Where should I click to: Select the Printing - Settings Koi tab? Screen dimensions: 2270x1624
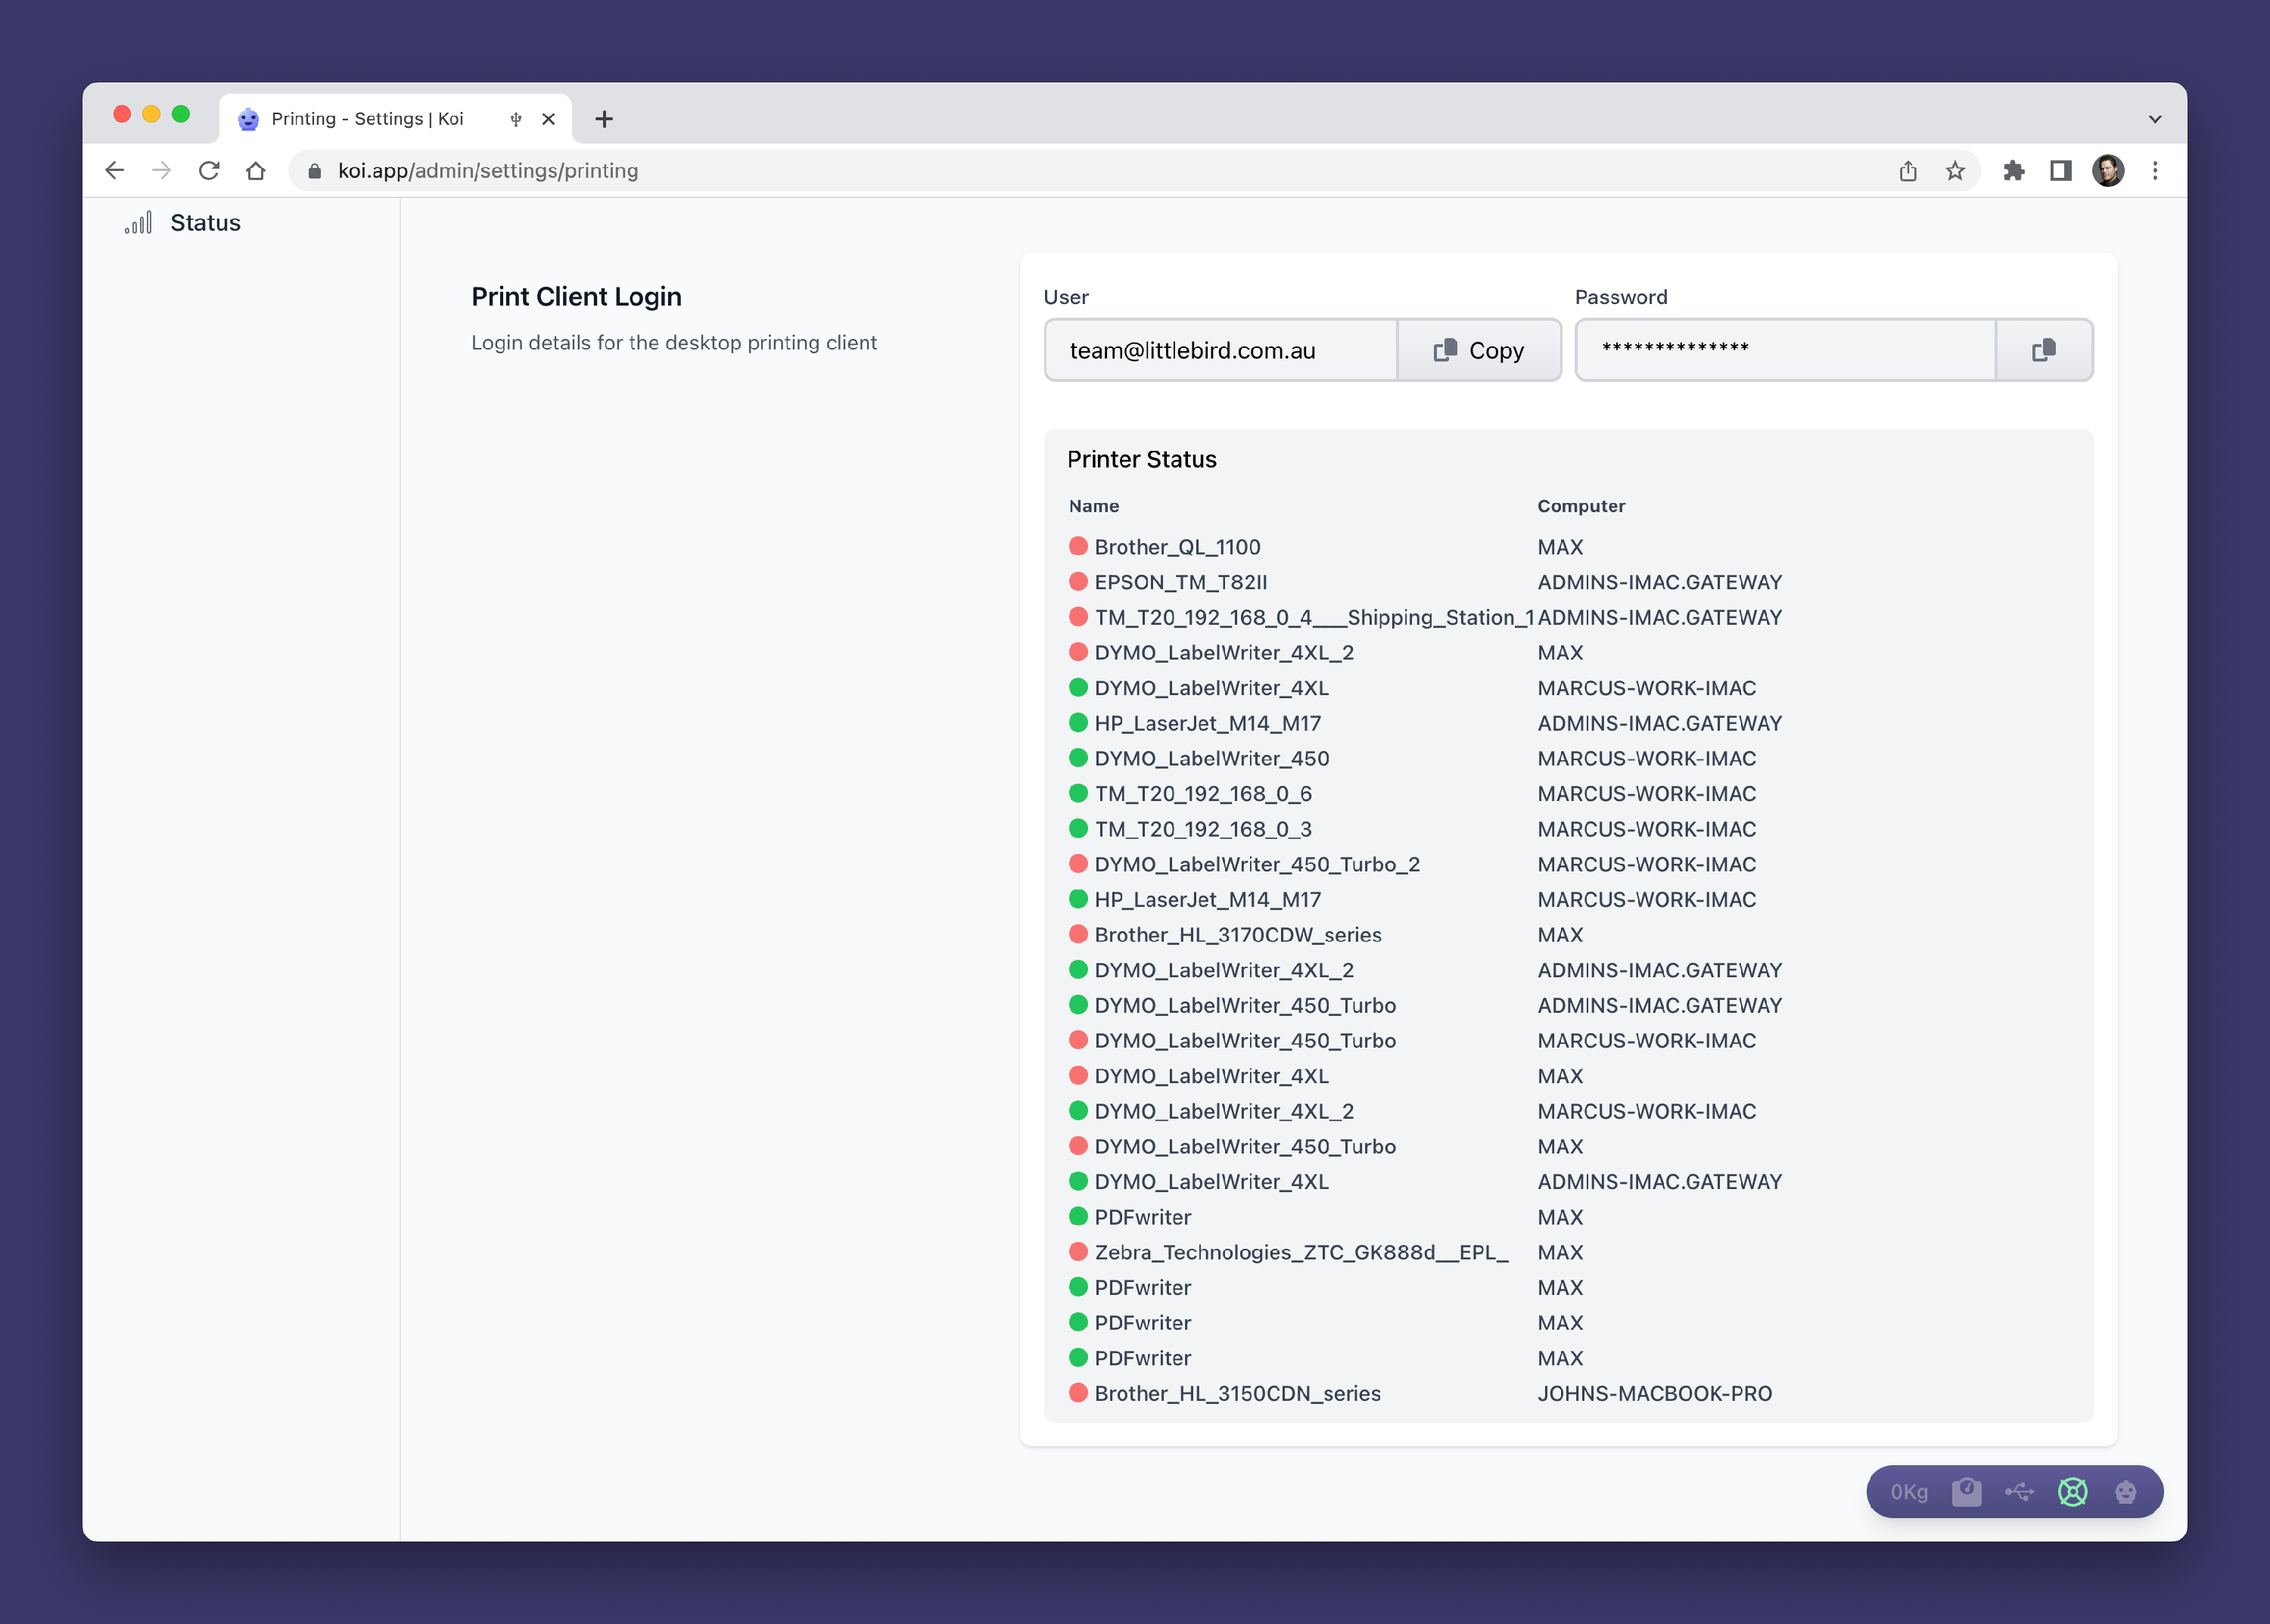pyautogui.click(x=367, y=119)
